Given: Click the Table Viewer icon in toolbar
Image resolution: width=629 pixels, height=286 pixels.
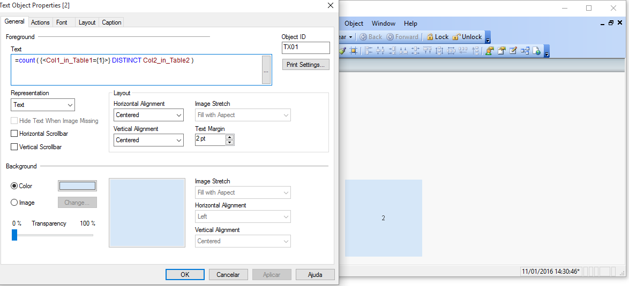Looking at the screenshot, I should pos(525,51).
